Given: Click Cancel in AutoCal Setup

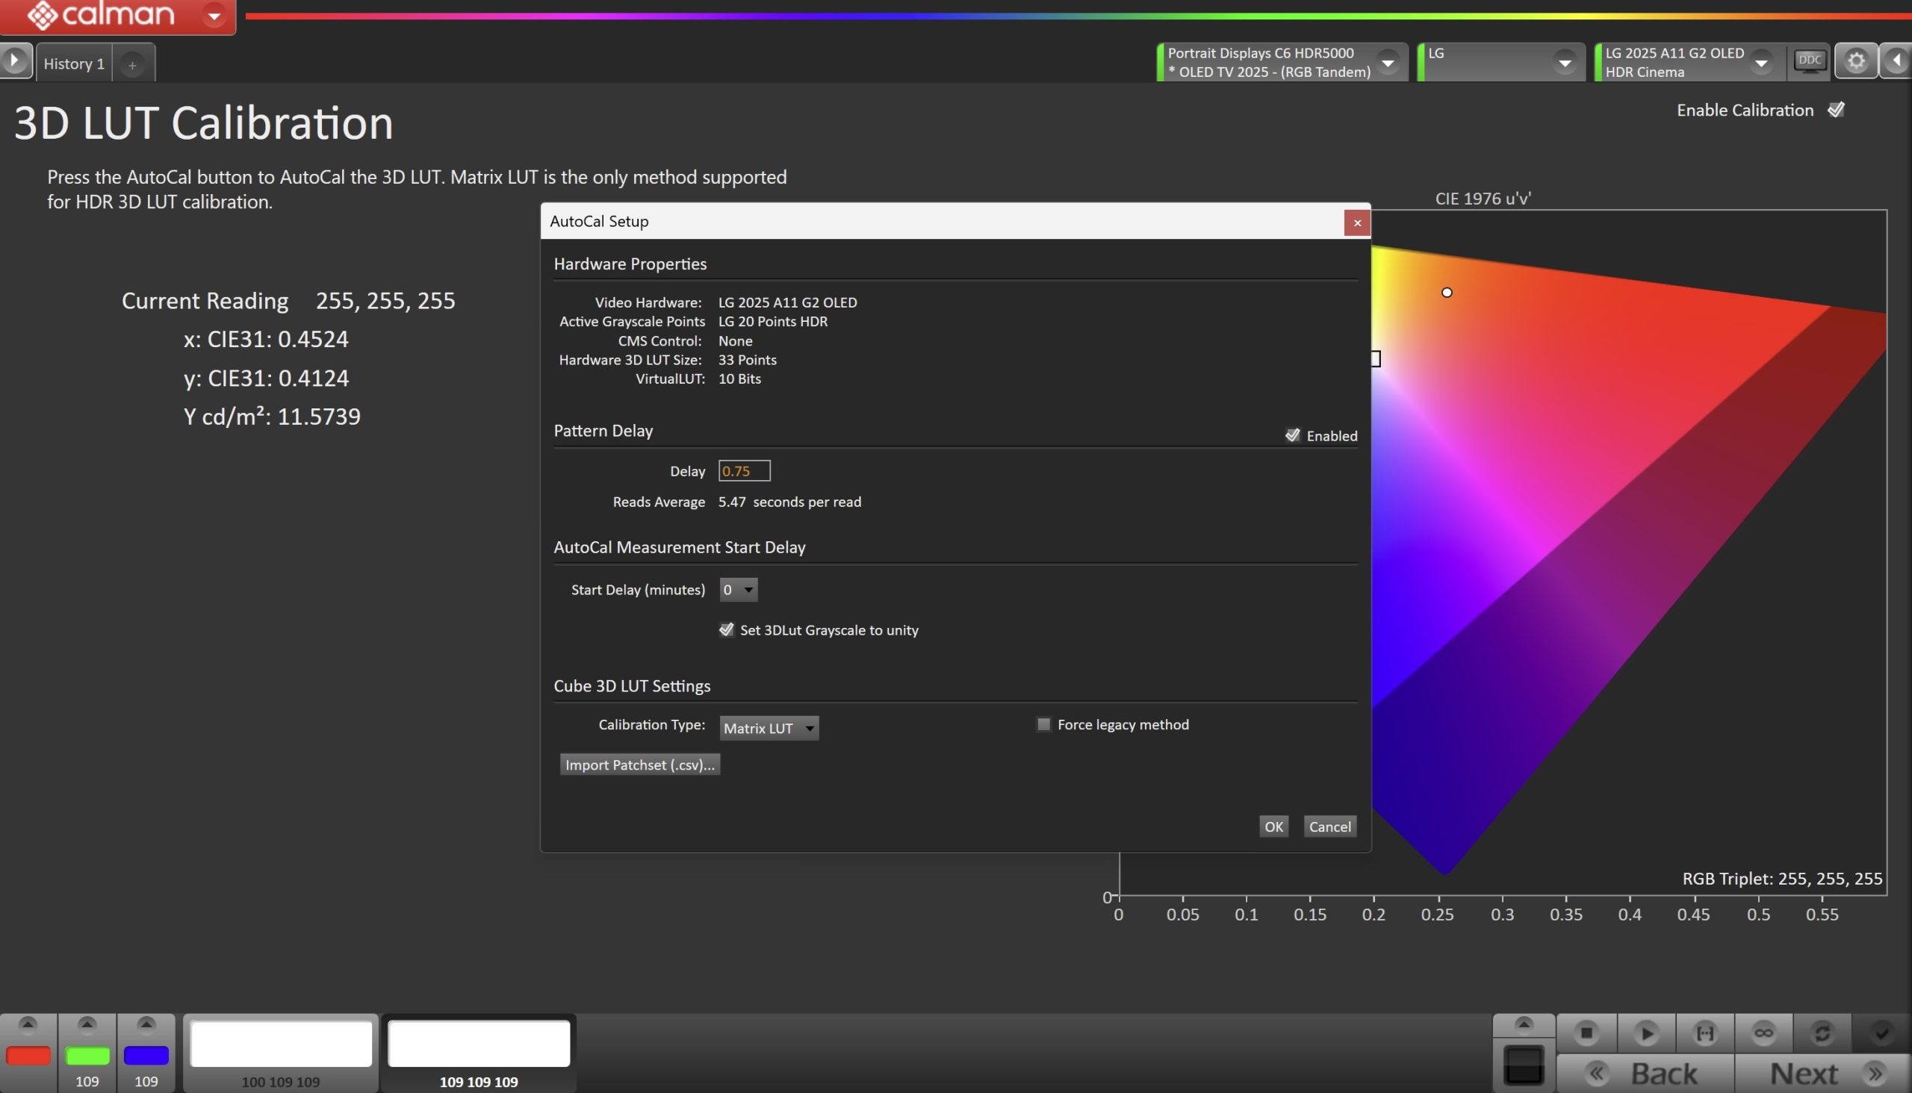Looking at the screenshot, I should click(1329, 826).
